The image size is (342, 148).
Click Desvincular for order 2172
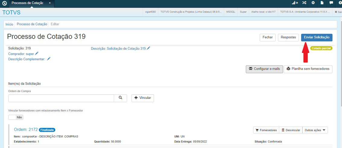pyautogui.click(x=291, y=130)
